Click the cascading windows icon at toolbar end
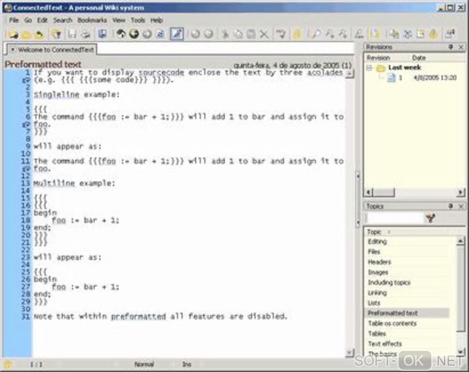The image size is (469, 372). (450, 34)
